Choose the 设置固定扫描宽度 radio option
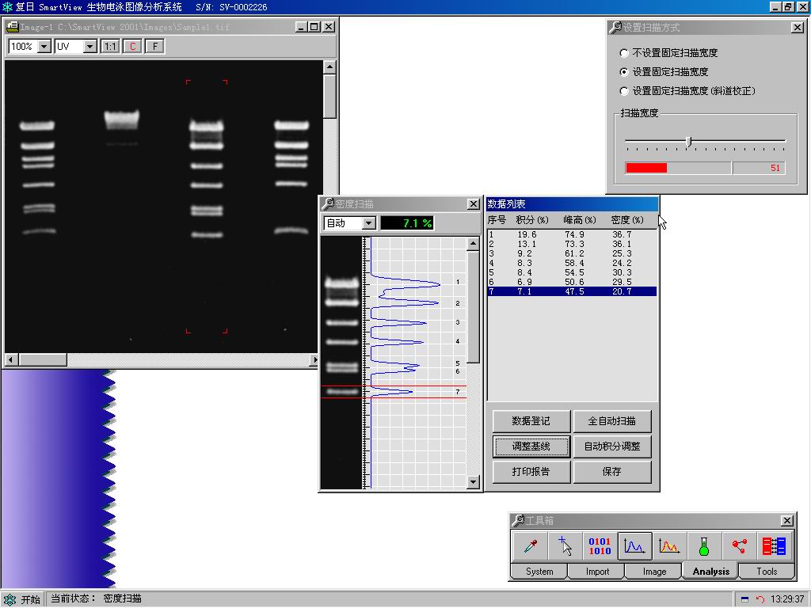This screenshot has width=811, height=608. [624, 72]
